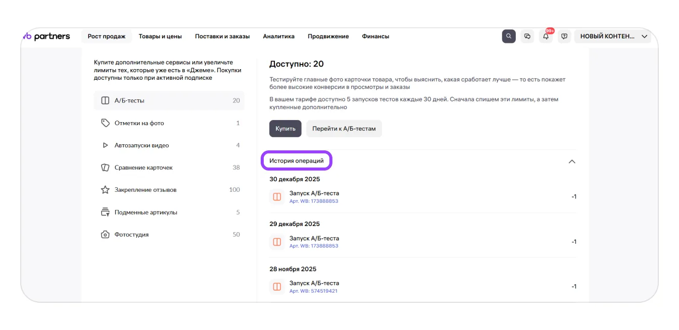Click A/B test icon for 28 ноября entry
679x330 pixels.
tap(277, 287)
